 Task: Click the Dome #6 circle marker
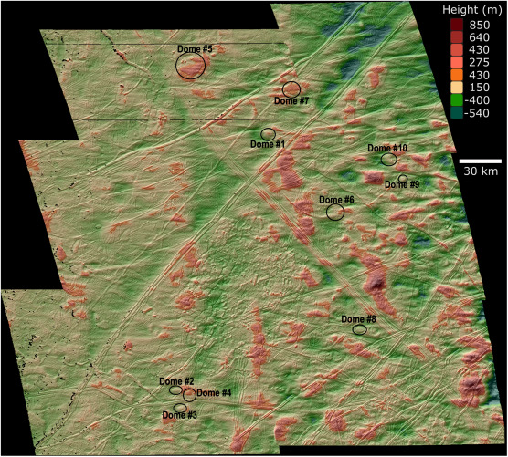(335, 213)
